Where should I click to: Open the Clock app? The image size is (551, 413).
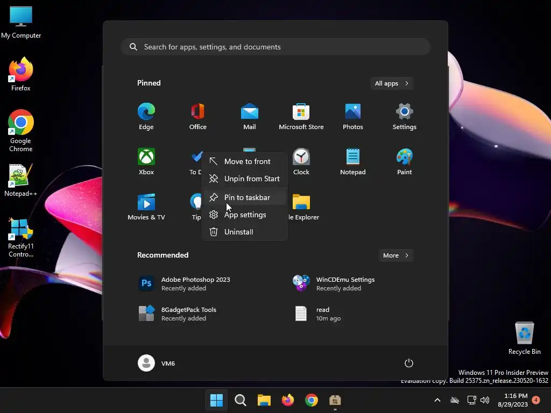(301, 161)
